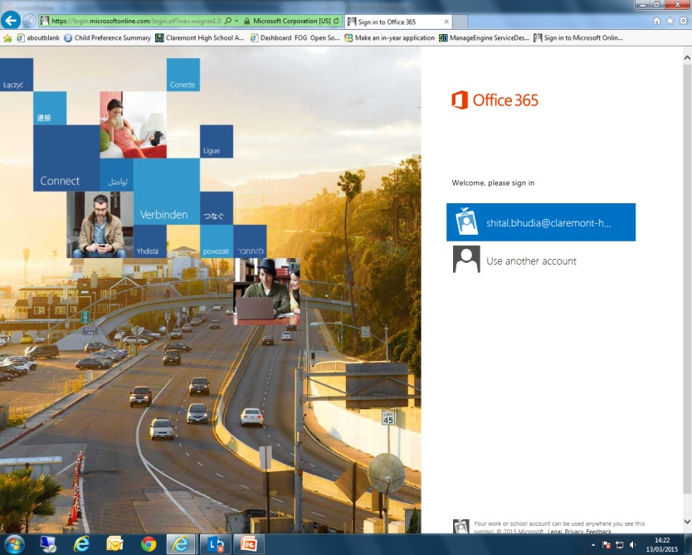Open the Outlook mail envelope taskbar icon
692x555 pixels.
point(115,544)
